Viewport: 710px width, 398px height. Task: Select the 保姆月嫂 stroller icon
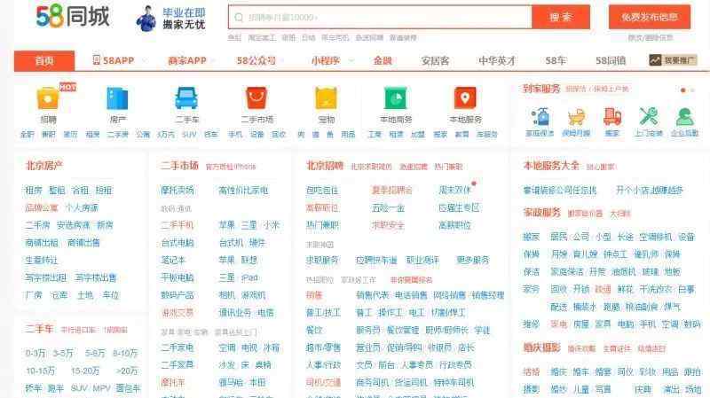[576, 117]
